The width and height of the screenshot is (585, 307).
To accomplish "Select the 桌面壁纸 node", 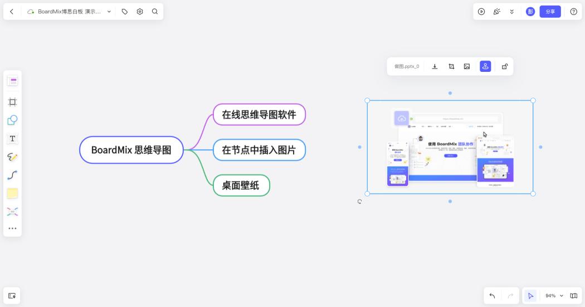I will [241, 186].
